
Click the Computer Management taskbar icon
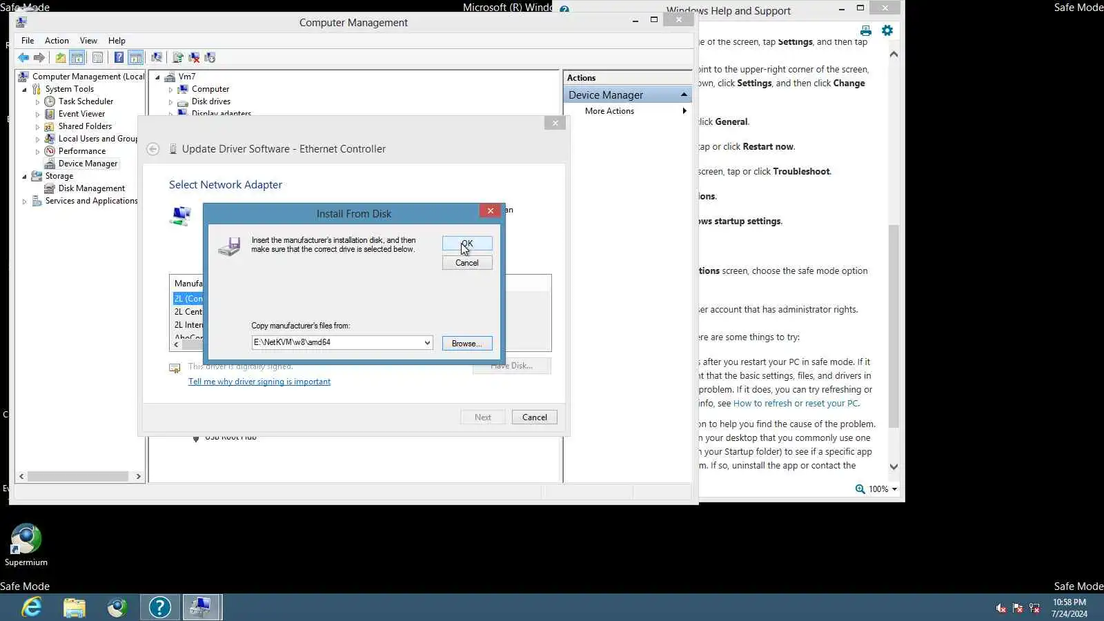click(x=201, y=607)
